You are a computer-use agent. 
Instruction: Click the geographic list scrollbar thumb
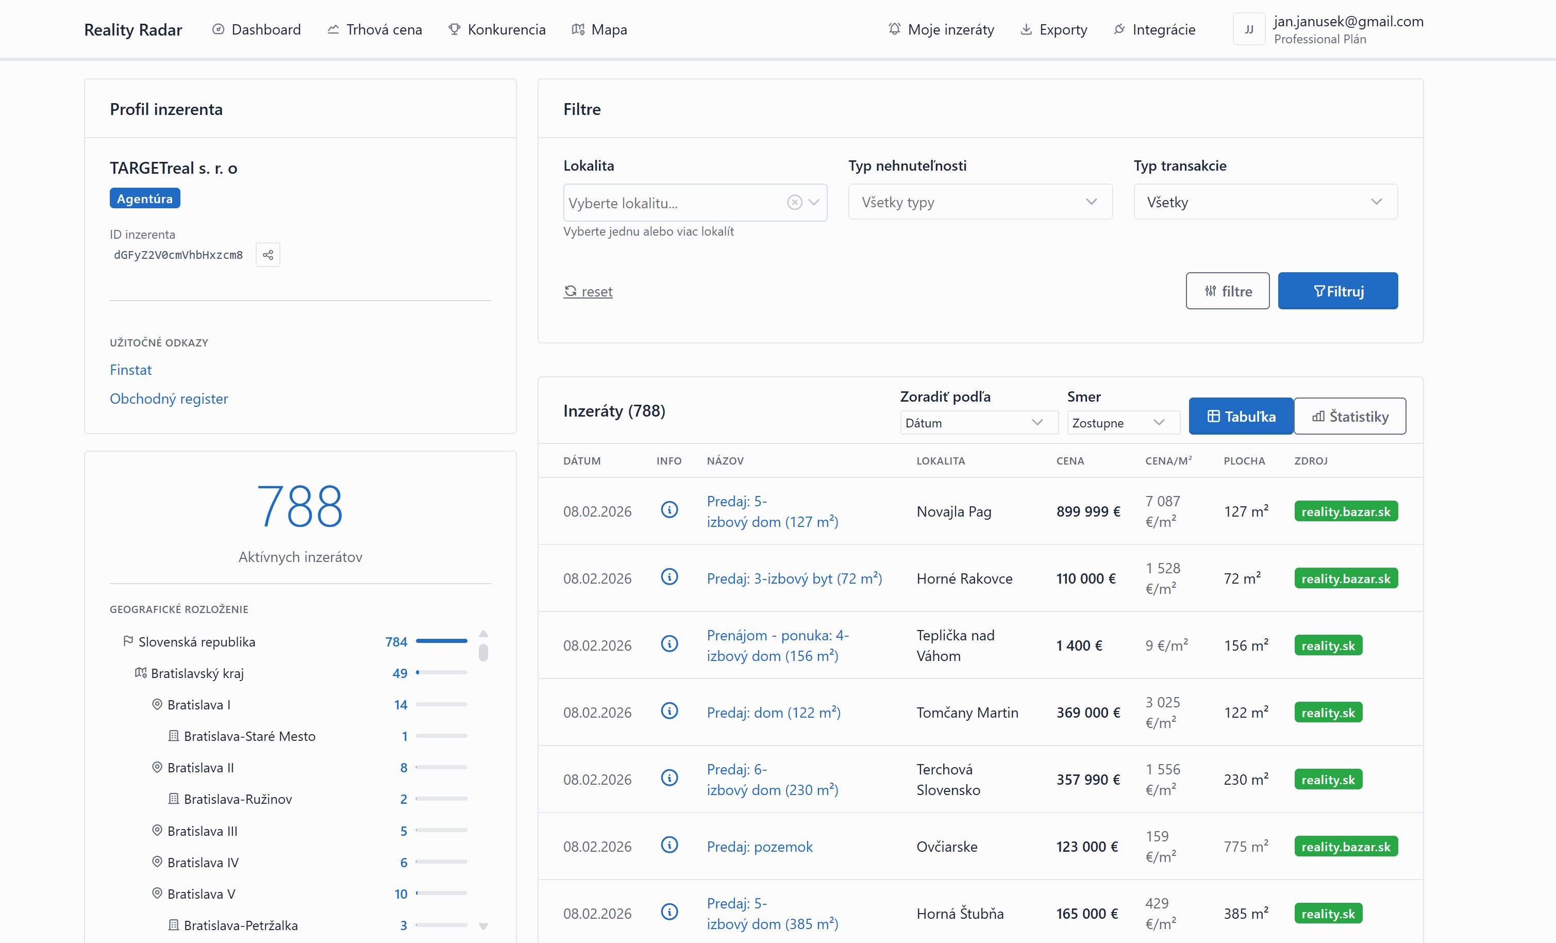click(483, 652)
